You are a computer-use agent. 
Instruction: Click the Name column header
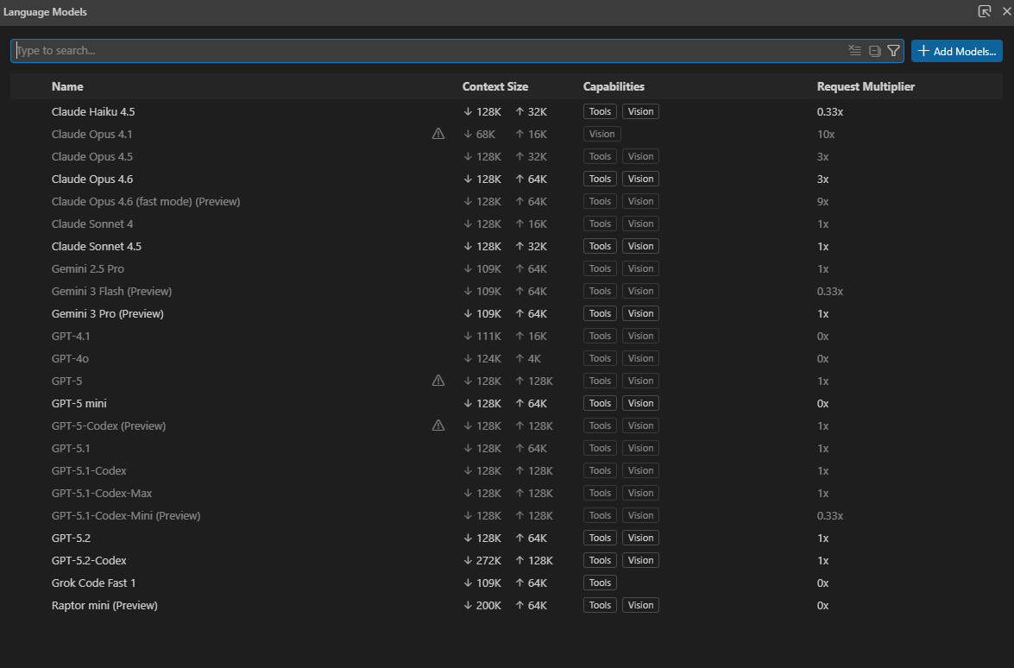pos(67,86)
